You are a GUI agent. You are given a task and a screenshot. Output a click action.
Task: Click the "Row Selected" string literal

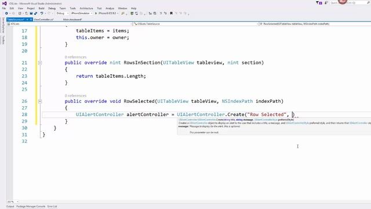[267, 115]
